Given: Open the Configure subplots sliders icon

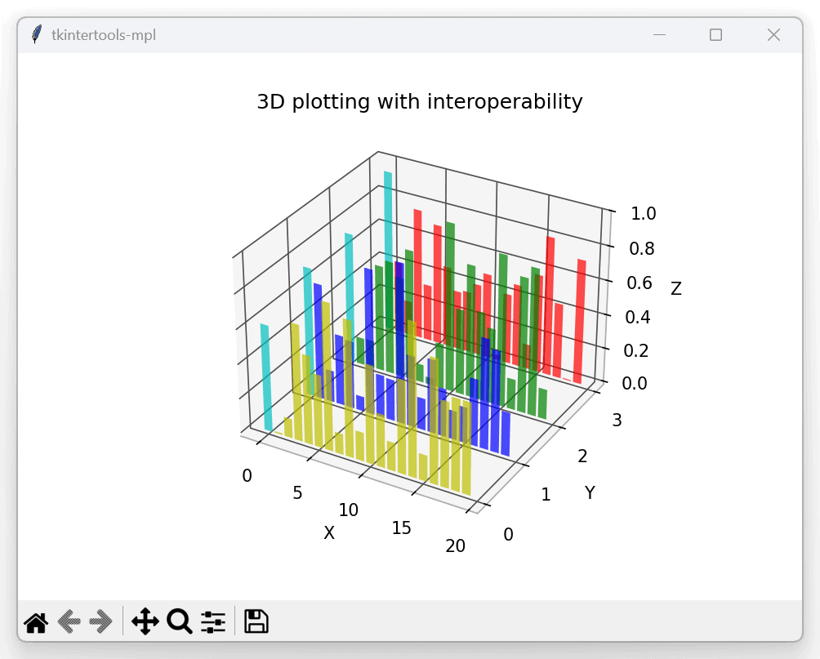Looking at the screenshot, I should 213,622.
